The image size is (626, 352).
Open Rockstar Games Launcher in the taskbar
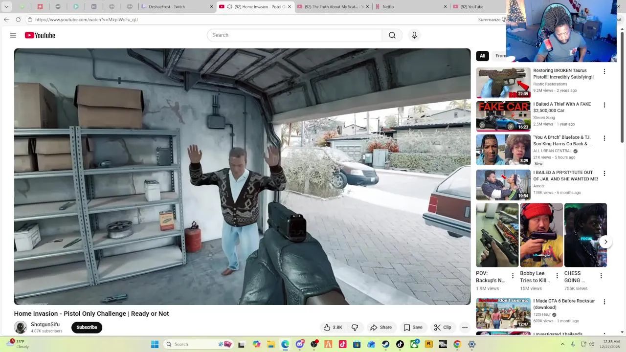click(x=429, y=344)
